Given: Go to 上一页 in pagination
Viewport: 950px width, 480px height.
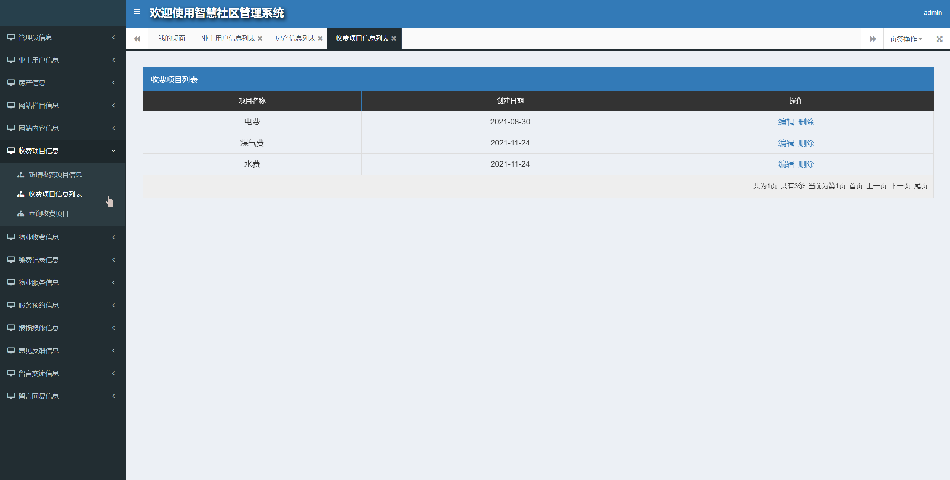Looking at the screenshot, I should (876, 186).
